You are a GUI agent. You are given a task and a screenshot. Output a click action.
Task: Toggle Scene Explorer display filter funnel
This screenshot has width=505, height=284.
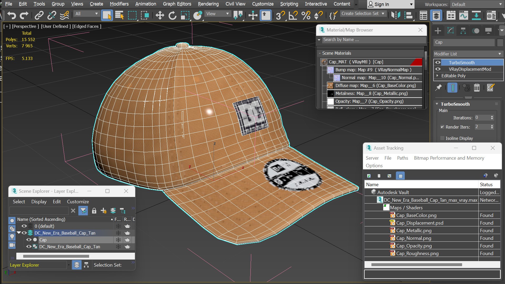(x=83, y=211)
